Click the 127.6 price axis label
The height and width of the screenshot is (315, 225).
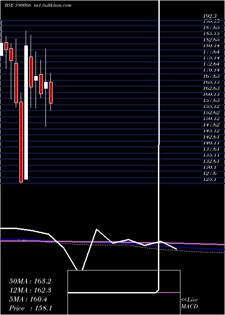(210, 173)
